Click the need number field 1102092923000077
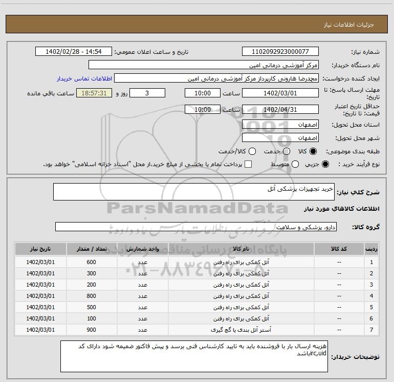This screenshot has width=394, height=382. (280, 51)
